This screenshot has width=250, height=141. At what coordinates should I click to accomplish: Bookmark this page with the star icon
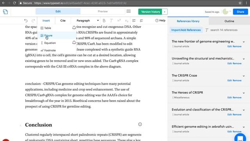[x=240, y=3]
